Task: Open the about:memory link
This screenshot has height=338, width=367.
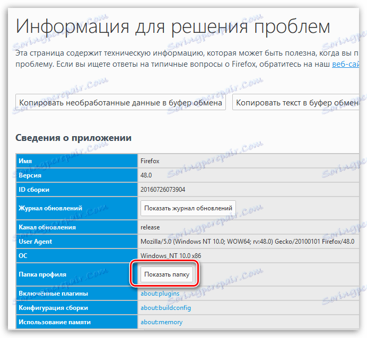Action: [162, 322]
